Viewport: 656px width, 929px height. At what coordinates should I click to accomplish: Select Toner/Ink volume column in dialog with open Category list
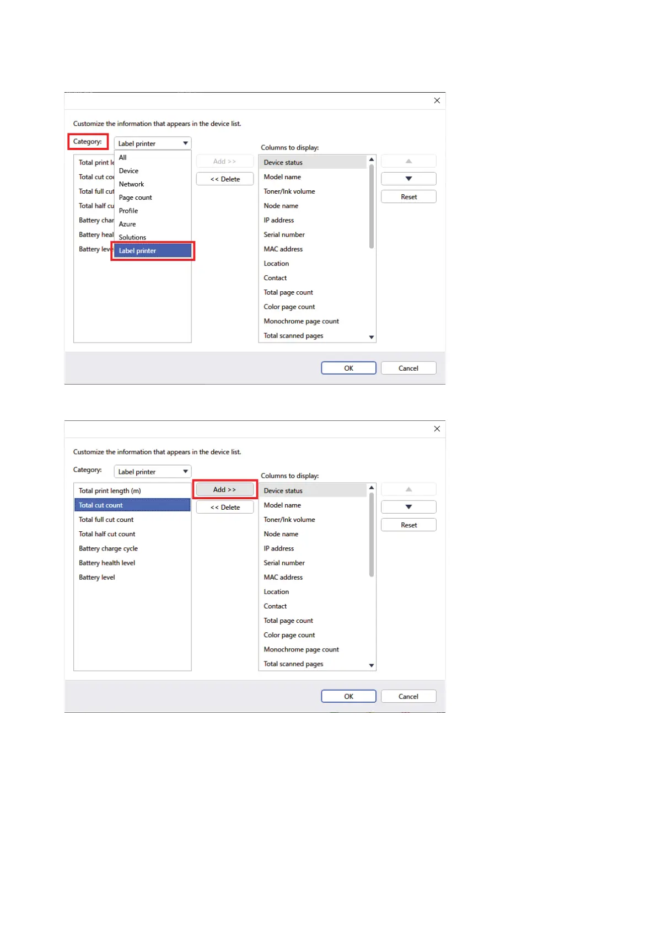[313, 191]
